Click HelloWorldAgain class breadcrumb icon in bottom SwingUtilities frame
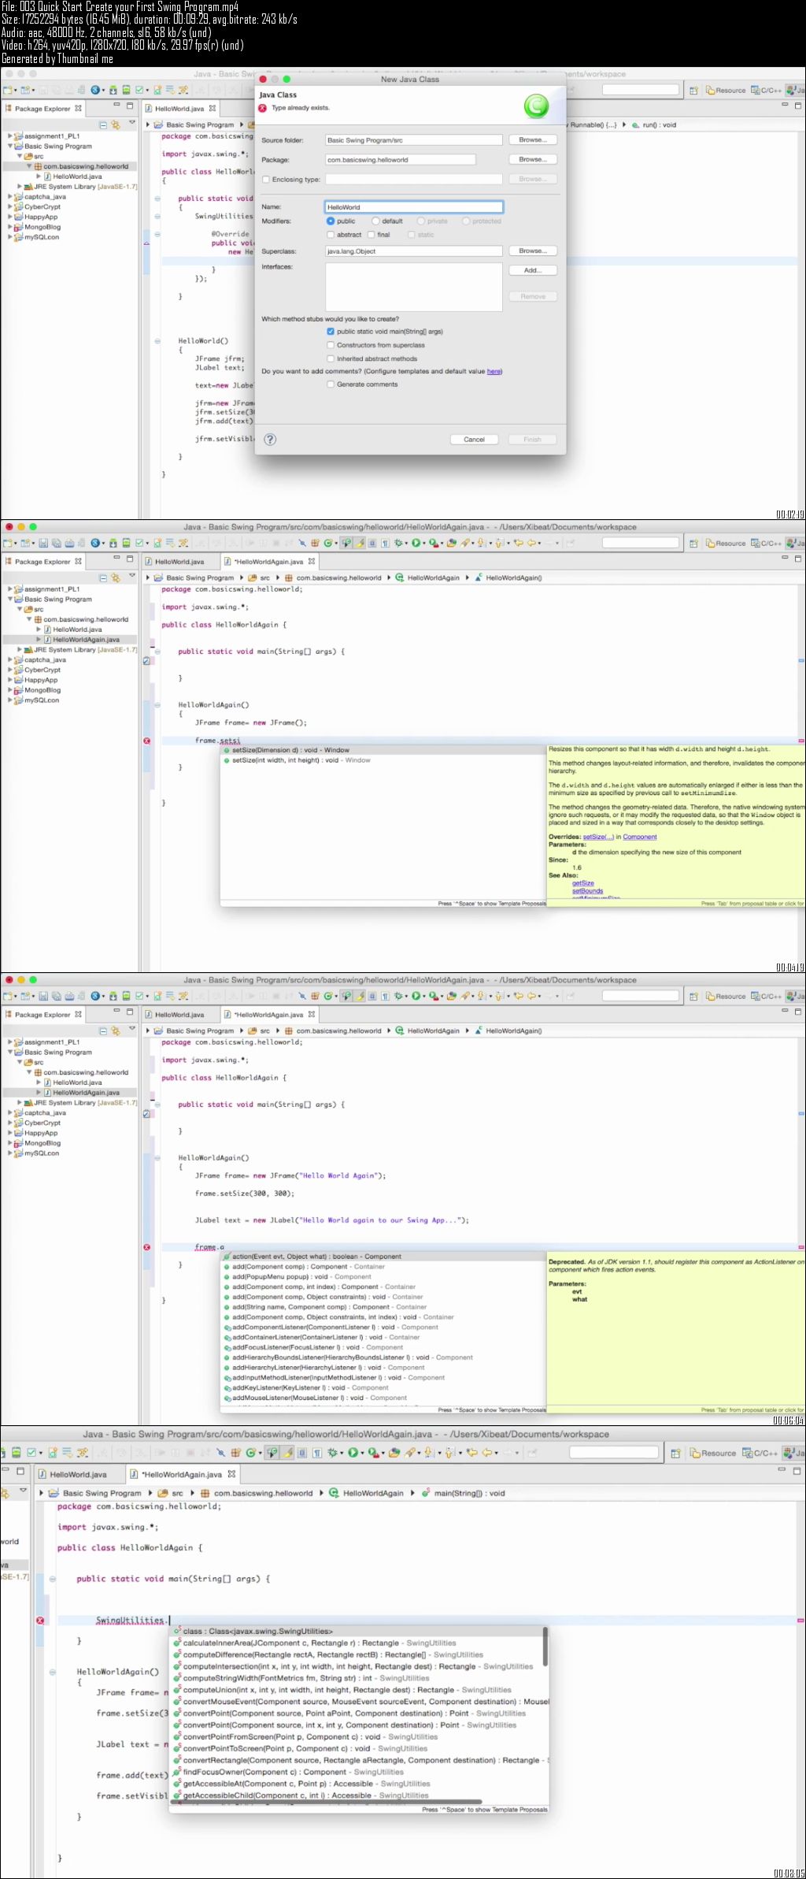Viewport: 806px width, 1879px height. [334, 1493]
